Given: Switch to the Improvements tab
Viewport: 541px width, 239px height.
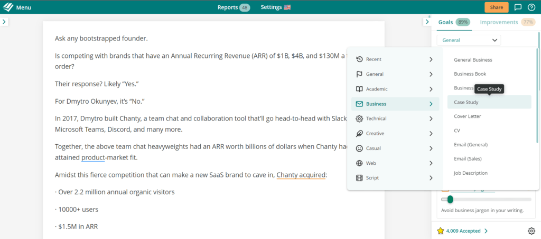Looking at the screenshot, I should [x=499, y=22].
